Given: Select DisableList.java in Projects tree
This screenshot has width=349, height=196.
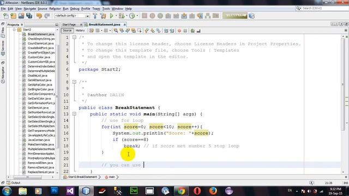Looking at the screenshot, I should (x=38, y=76).
